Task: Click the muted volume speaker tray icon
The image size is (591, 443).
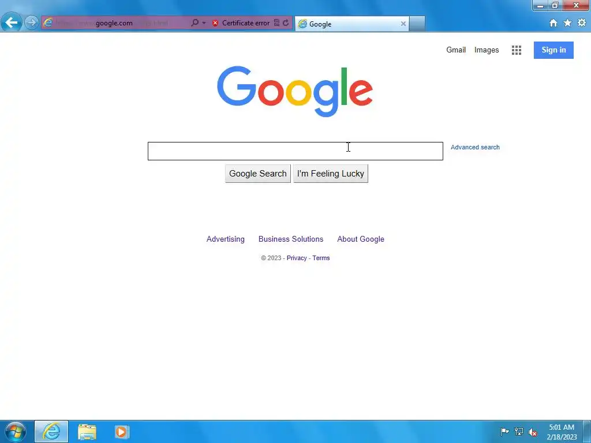Action: [x=533, y=432]
